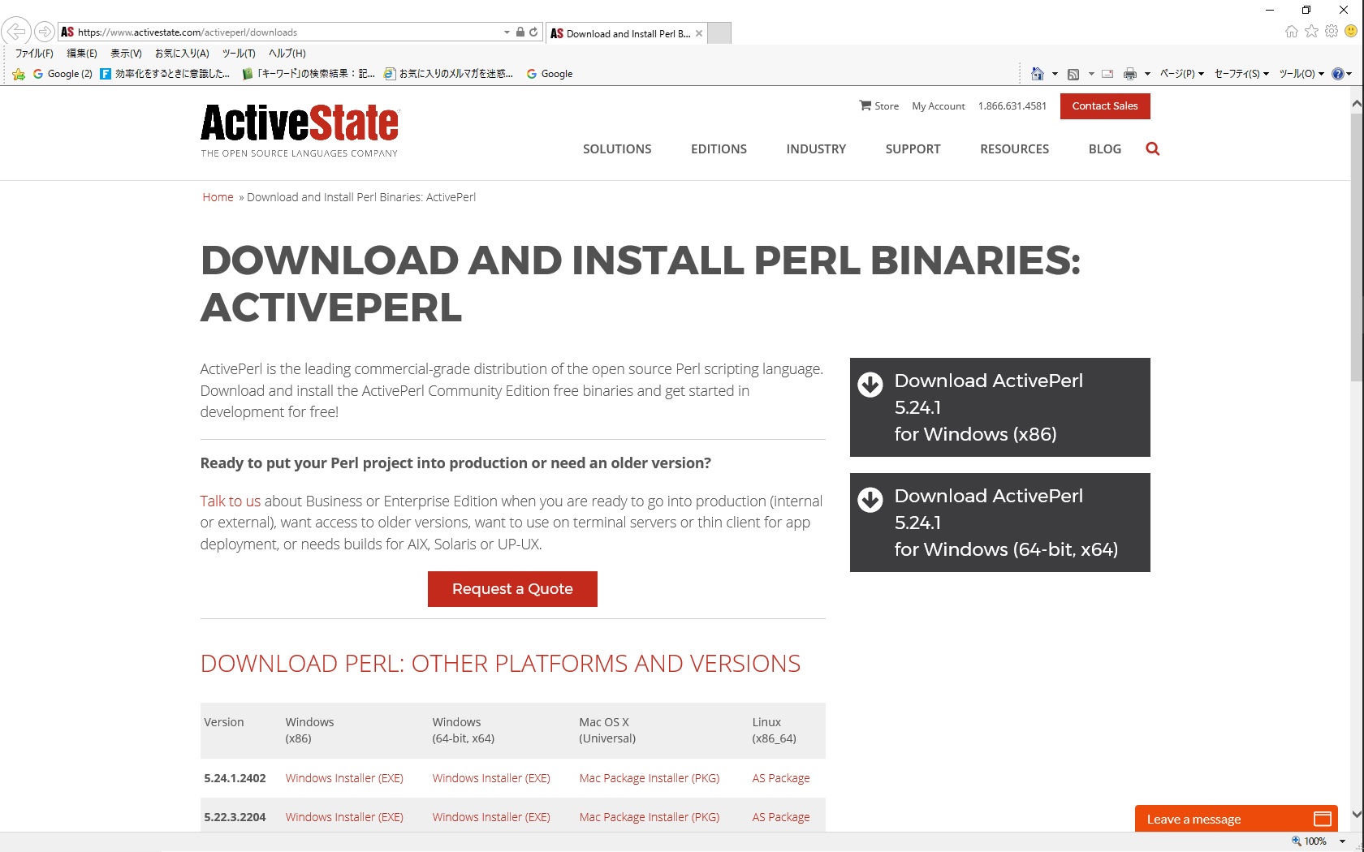Expand the RSS feeds dropdown arrow
The width and height of the screenshot is (1364, 852).
point(1091,74)
